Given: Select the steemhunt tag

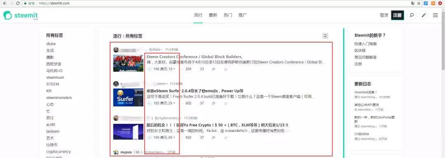Looking at the screenshot, I should point(55,78).
